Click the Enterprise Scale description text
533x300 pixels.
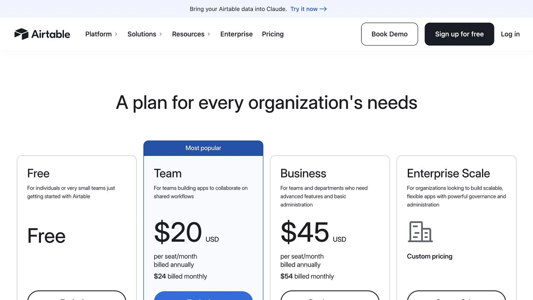(x=456, y=196)
